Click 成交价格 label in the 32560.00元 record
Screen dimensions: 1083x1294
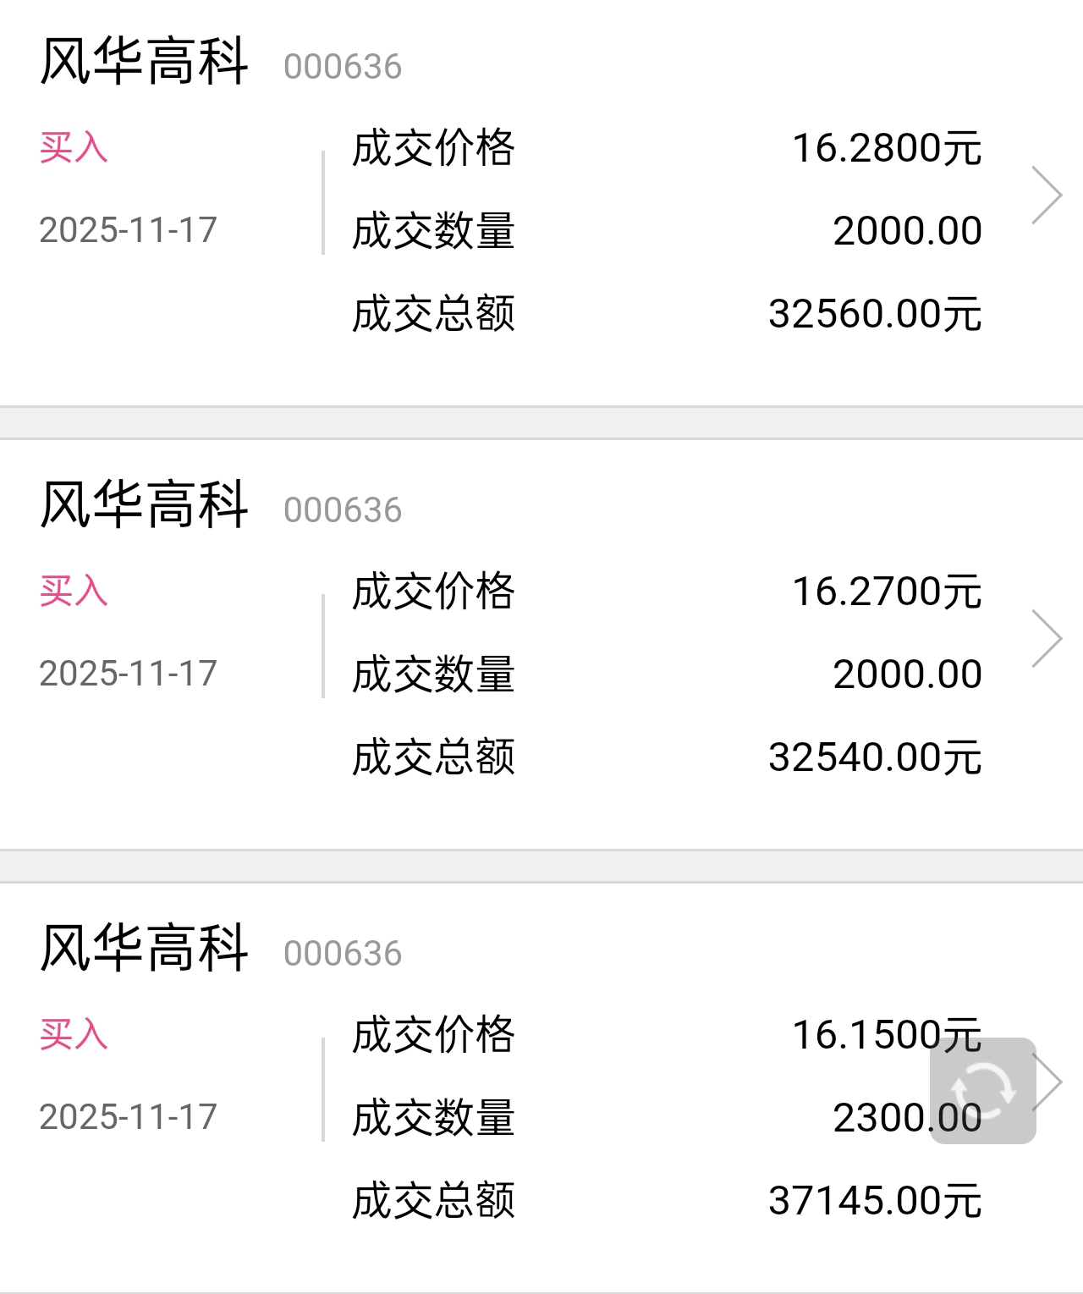[434, 148]
